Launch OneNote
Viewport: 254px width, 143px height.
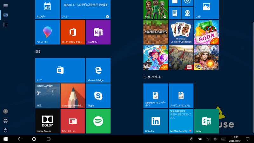[x=98, y=32]
